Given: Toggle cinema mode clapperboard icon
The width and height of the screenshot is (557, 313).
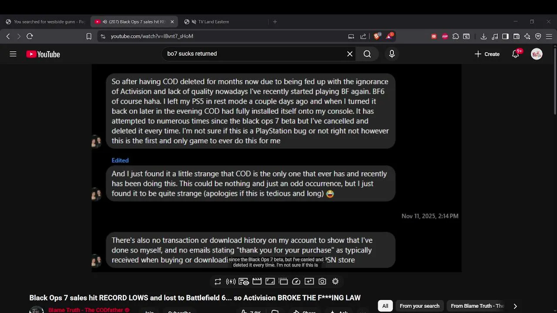Looking at the screenshot, I should (257, 282).
